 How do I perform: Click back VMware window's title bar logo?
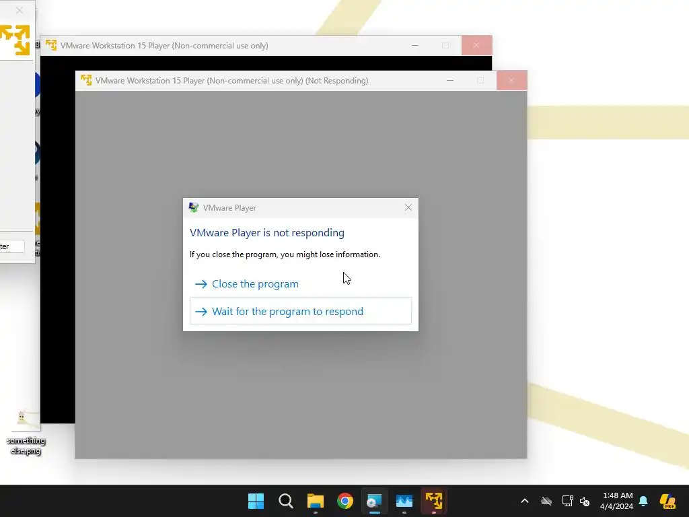pos(51,45)
